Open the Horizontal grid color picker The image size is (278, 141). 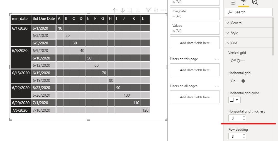tap(234, 100)
